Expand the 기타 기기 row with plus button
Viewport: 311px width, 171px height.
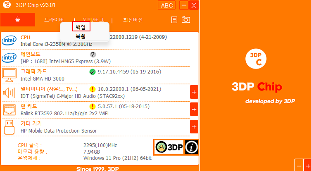coord(194,126)
